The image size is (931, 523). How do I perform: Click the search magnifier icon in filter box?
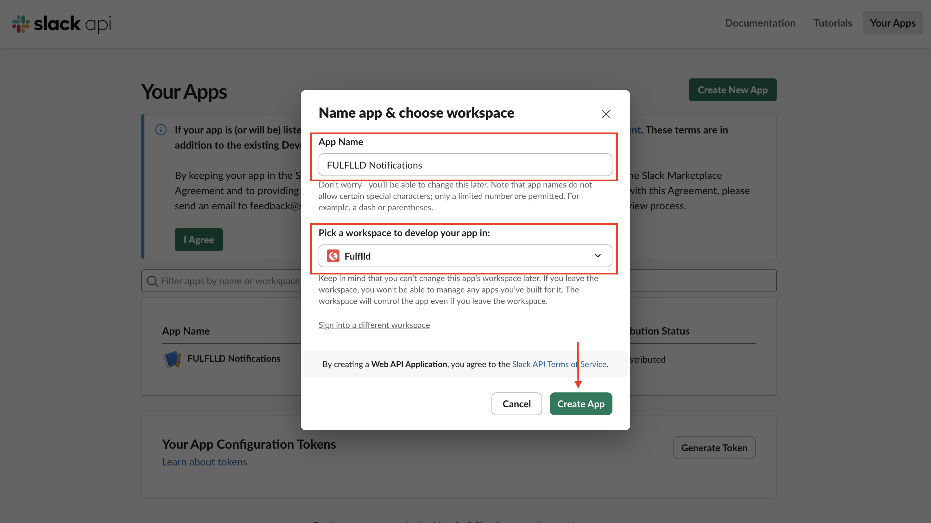click(x=152, y=281)
